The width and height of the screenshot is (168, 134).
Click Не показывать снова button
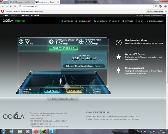(155, 11)
